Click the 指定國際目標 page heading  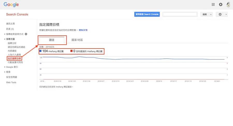49,25
